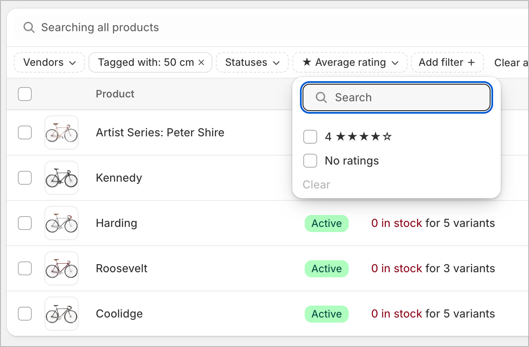
Task: Remove the "Tagged with: 50 cm" filter
Action: click(x=201, y=62)
